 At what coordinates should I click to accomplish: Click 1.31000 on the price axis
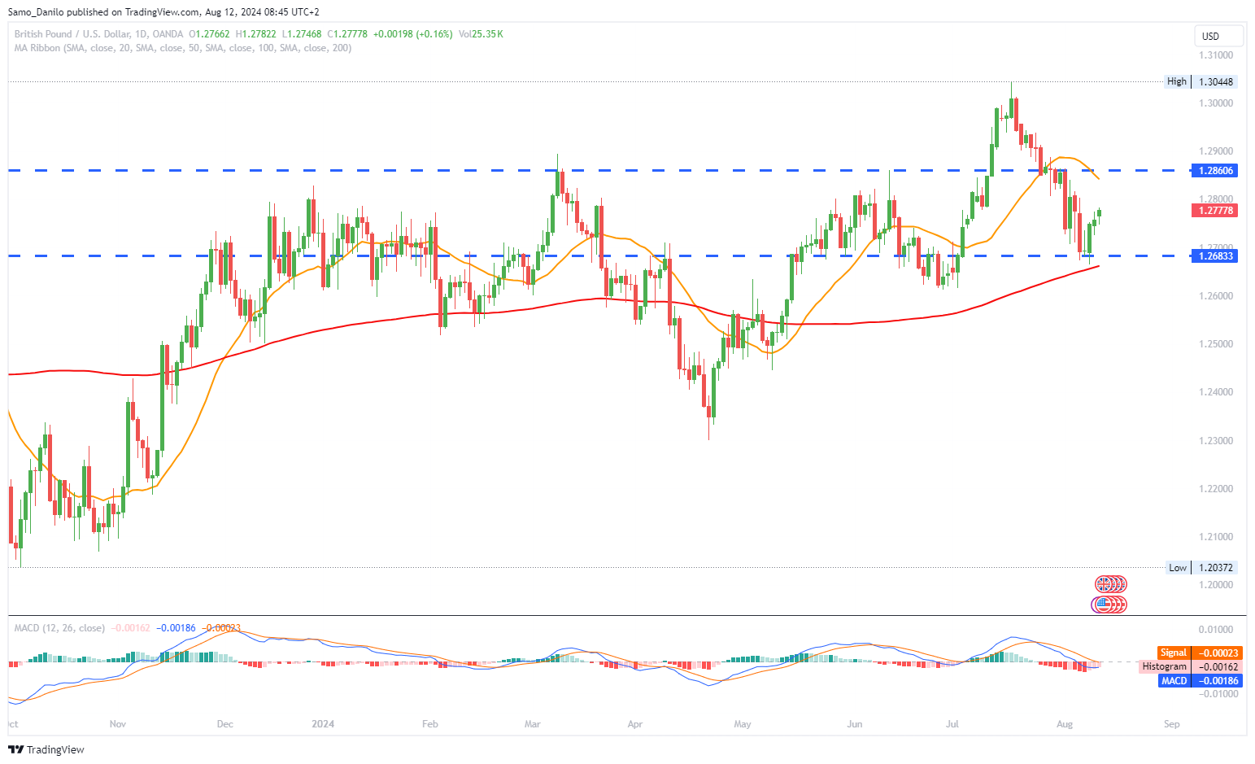click(1216, 55)
